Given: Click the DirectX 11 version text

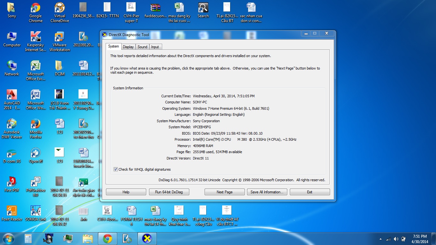Looking at the screenshot, I should point(201,158).
